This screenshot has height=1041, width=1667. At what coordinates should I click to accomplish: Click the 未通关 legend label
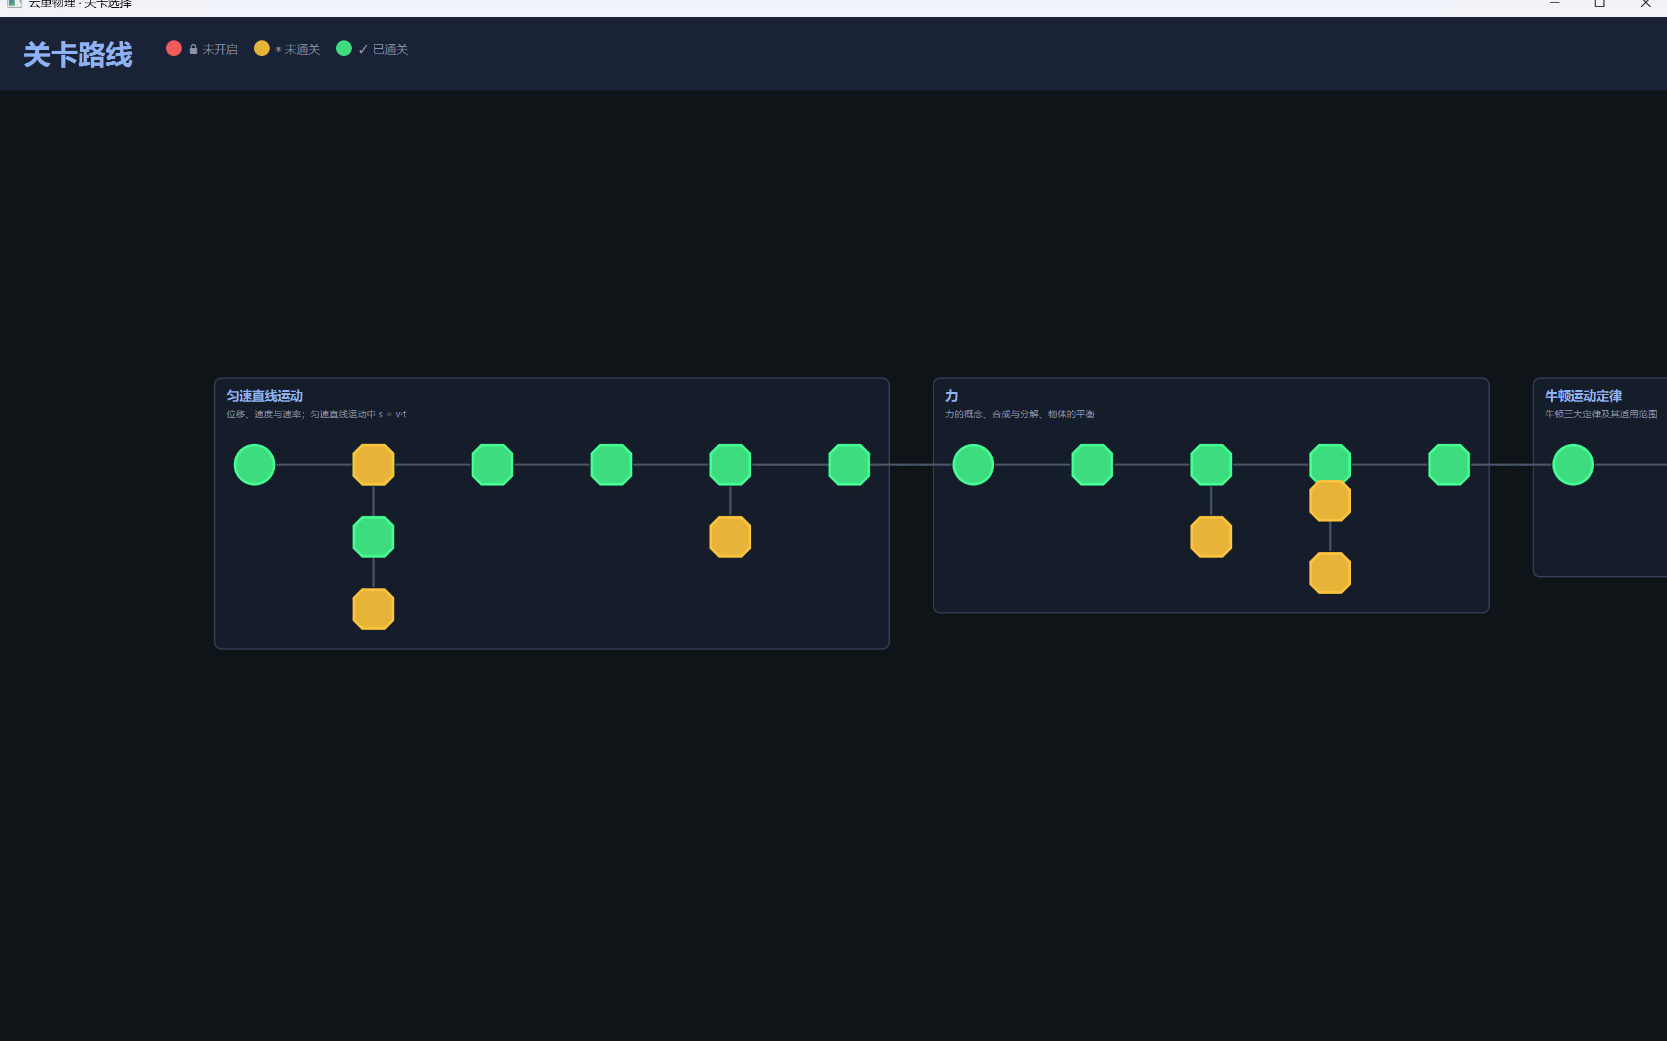pyautogui.click(x=302, y=49)
